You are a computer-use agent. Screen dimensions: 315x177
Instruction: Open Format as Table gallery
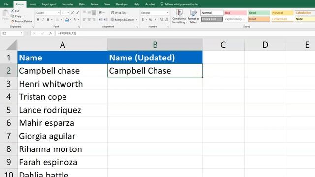pos(193,16)
